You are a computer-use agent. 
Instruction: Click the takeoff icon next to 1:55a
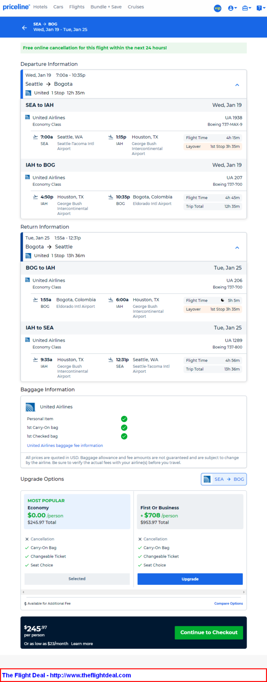pyautogui.click(x=35, y=299)
